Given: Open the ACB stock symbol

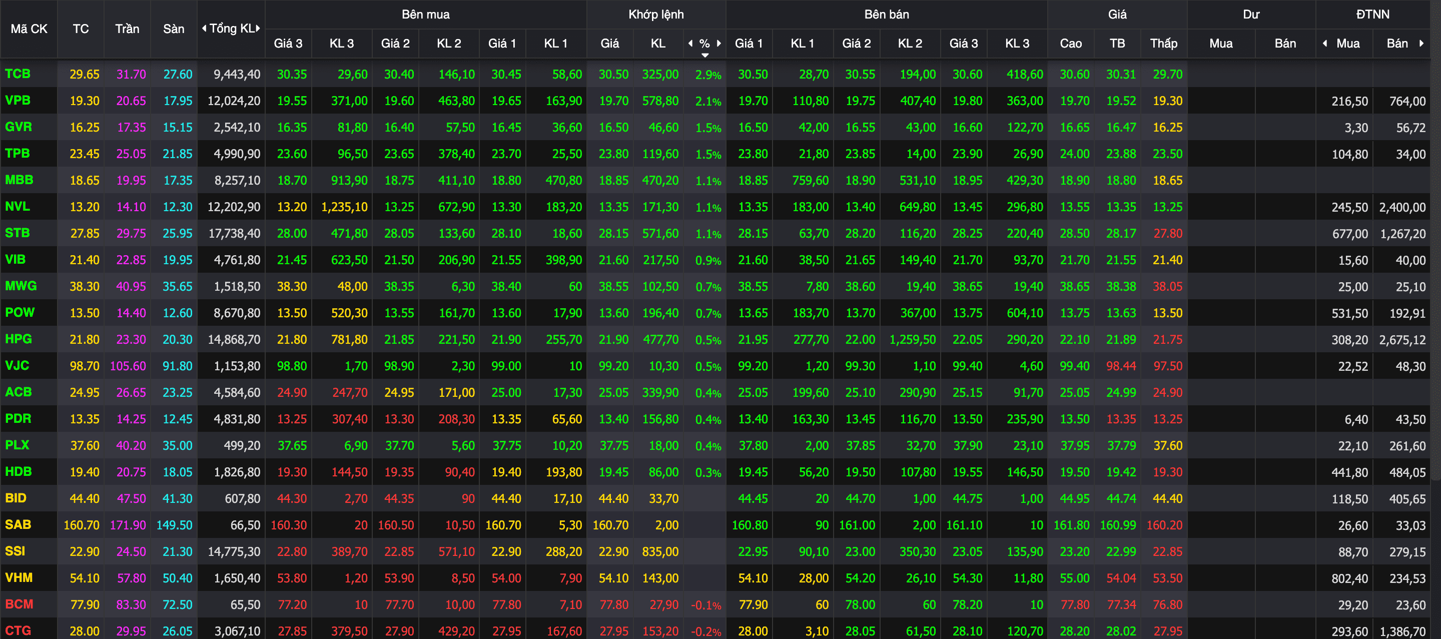Looking at the screenshot, I should (19, 392).
